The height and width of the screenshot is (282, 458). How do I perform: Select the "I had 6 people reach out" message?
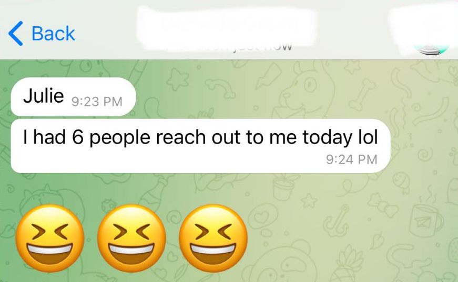(200, 146)
